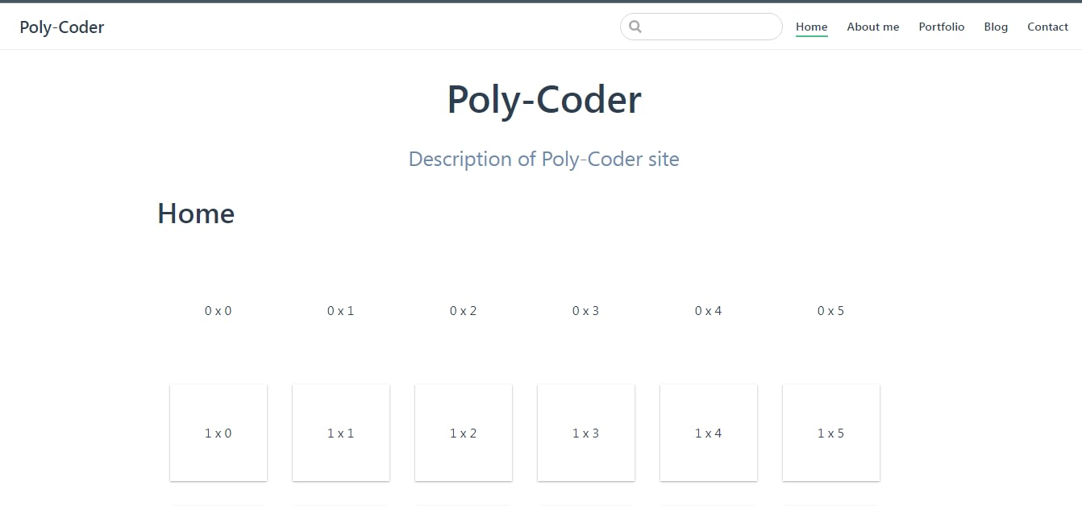Image resolution: width=1082 pixels, height=506 pixels.
Task: Click the Poly-Coder main title heading
Action: click(543, 99)
